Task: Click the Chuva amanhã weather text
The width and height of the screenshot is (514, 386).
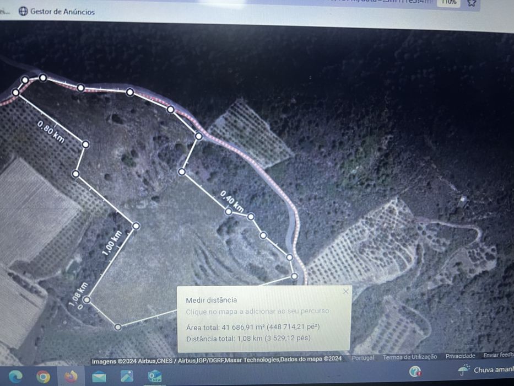Action: [494, 370]
